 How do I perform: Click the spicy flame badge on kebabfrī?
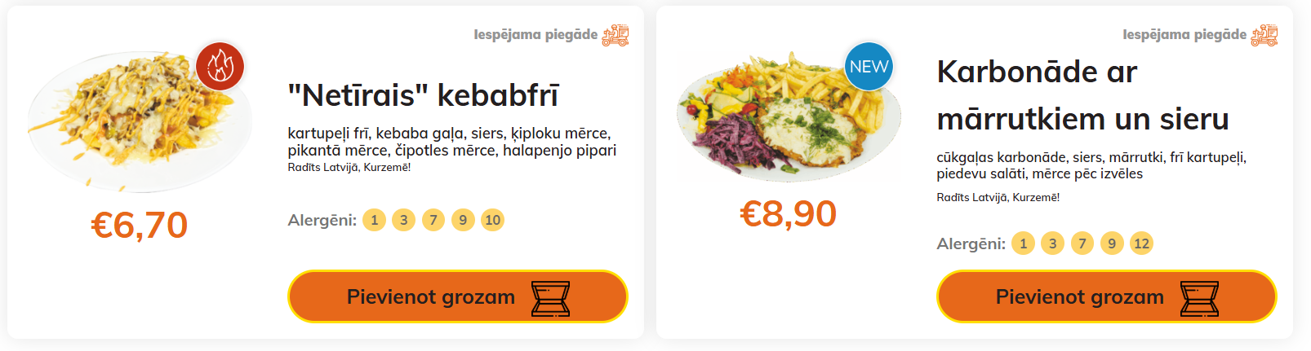(x=220, y=66)
